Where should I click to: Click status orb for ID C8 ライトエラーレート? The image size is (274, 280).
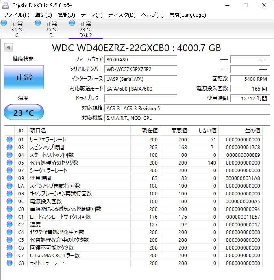9,263
